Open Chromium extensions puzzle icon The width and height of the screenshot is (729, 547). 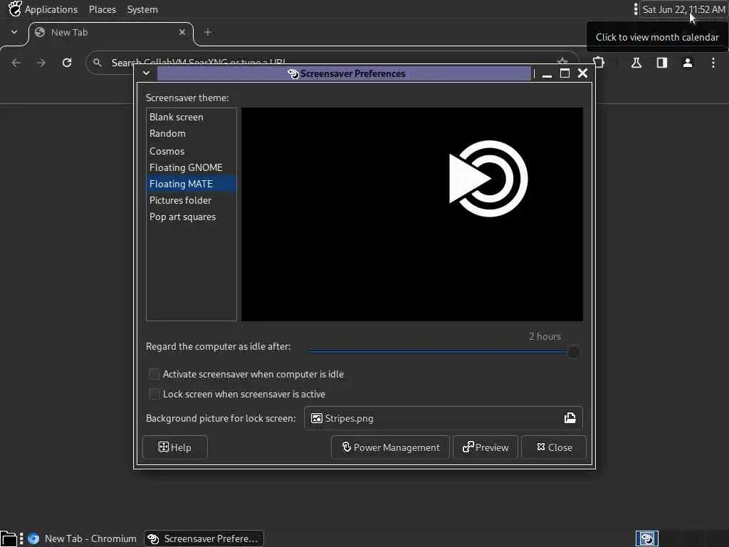(x=599, y=63)
